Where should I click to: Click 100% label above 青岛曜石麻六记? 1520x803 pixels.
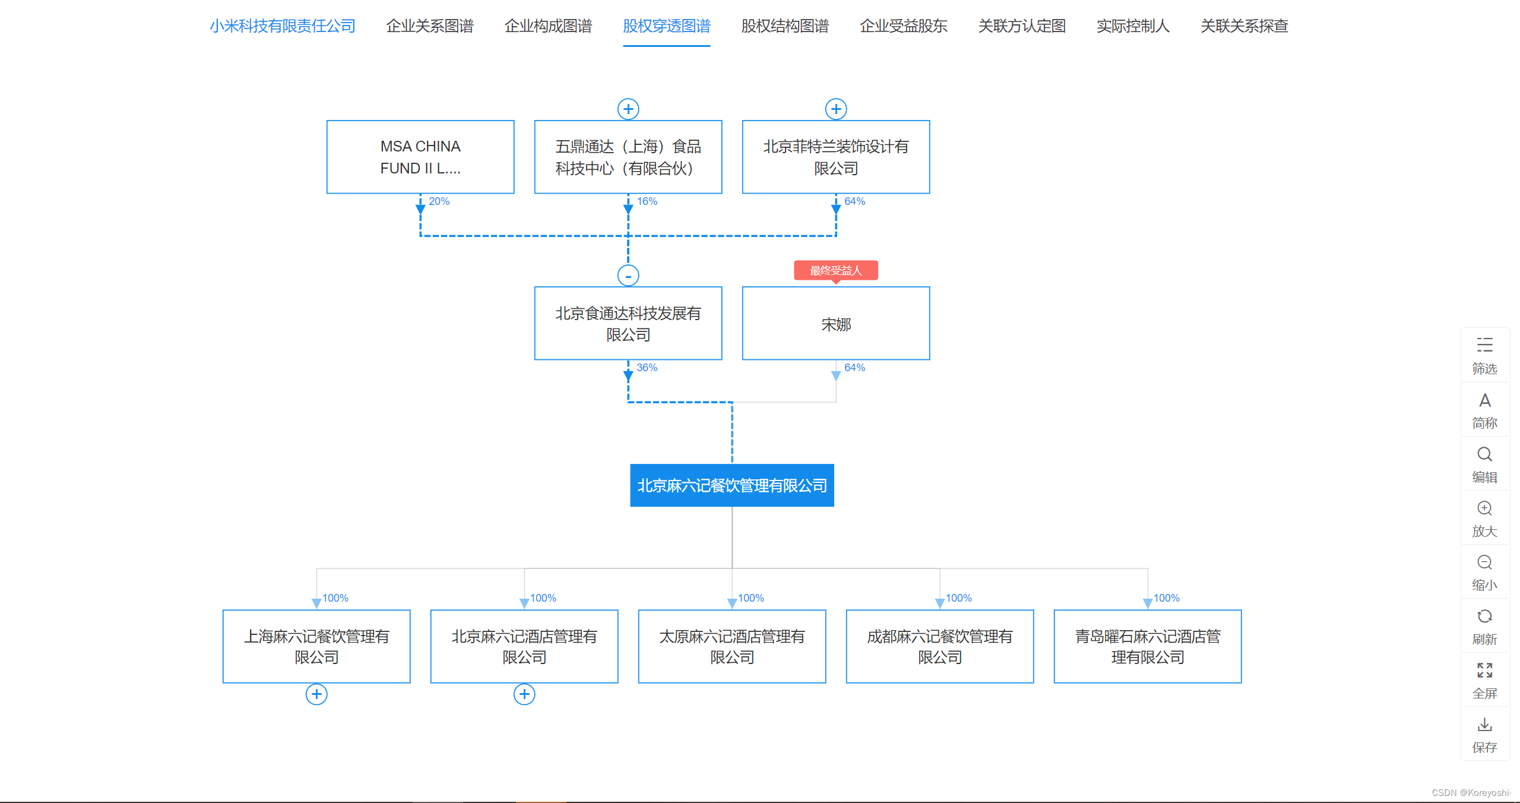pos(1167,598)
